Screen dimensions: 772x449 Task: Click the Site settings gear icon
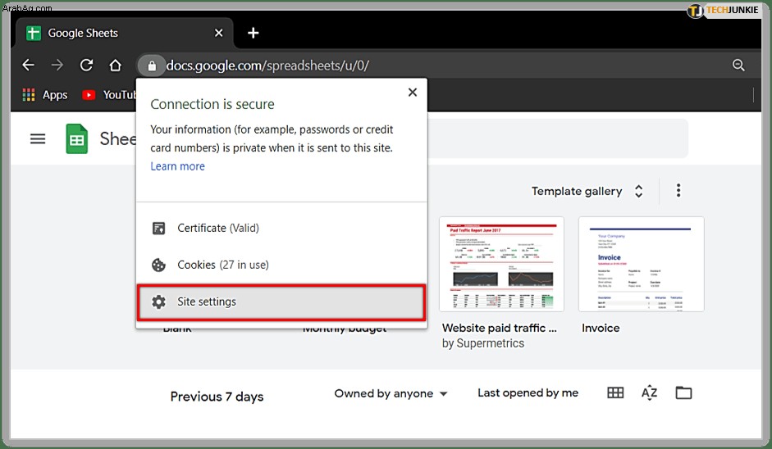point(158,302)
